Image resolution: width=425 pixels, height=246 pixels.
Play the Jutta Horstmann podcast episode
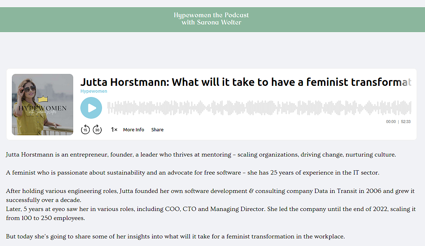91,108
